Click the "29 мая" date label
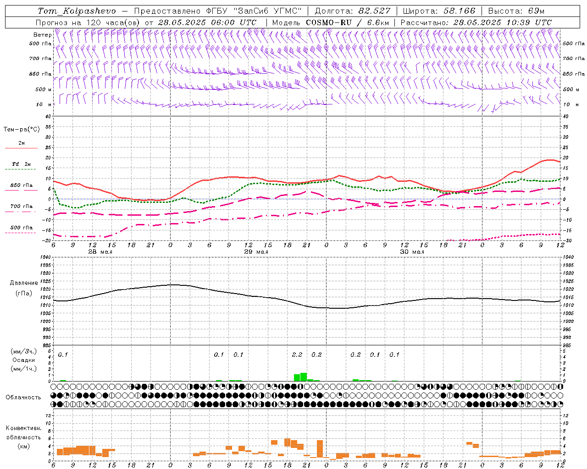 (x=256, y=252)
